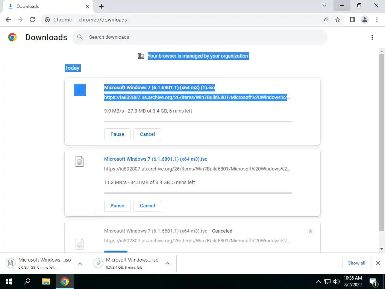This screenshot has height=289, width=385.
Task: Remove the canceled download from list
Action: pos(310,231)
